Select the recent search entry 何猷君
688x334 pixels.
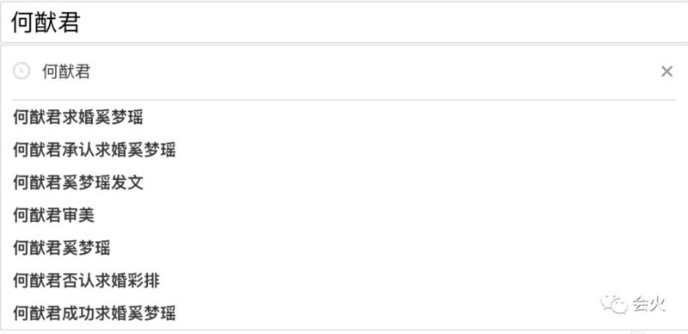coord(66,71)
